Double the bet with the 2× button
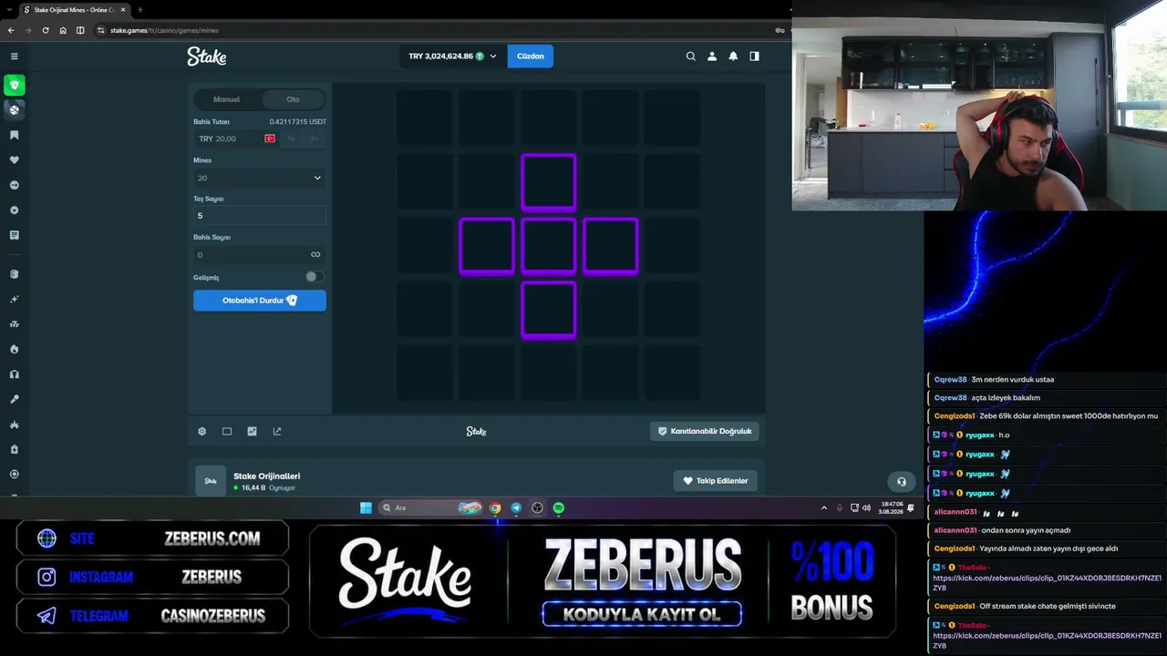The width and height of the screenshot is (1167, 656). pyautogui.click(x=315, y=138)
